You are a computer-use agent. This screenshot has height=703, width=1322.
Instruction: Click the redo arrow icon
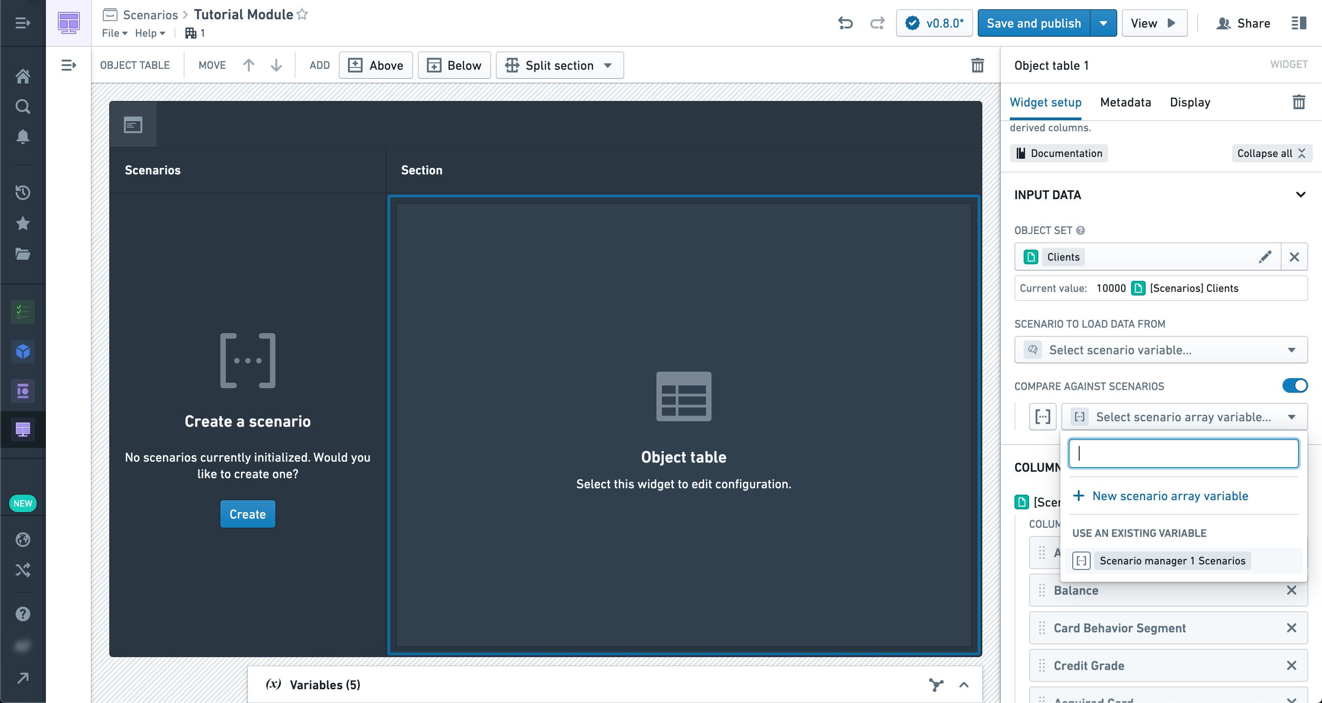click(877, 23)
